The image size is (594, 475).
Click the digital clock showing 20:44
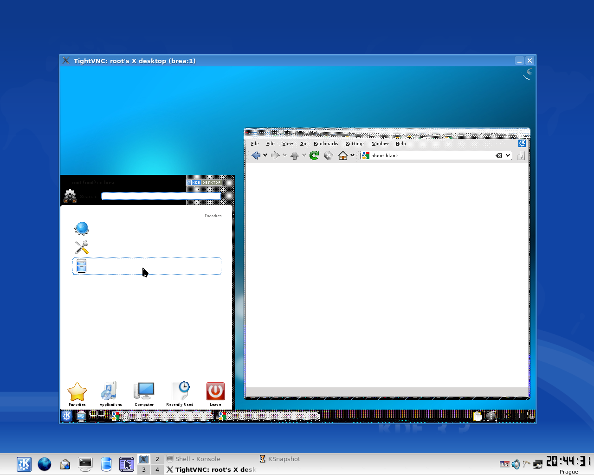point(568,461)
